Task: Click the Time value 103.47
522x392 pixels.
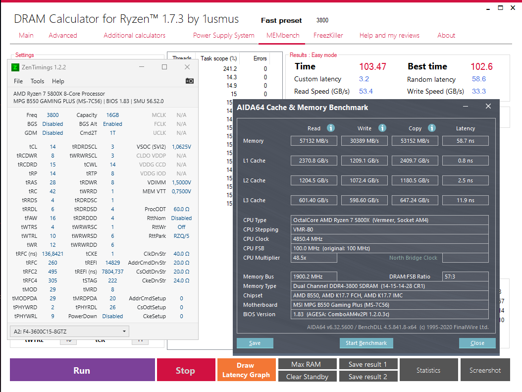Action: pyautogui.click(x=372, y=66)
